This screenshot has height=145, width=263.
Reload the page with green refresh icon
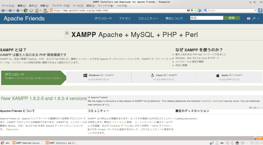tap(26, 10)
